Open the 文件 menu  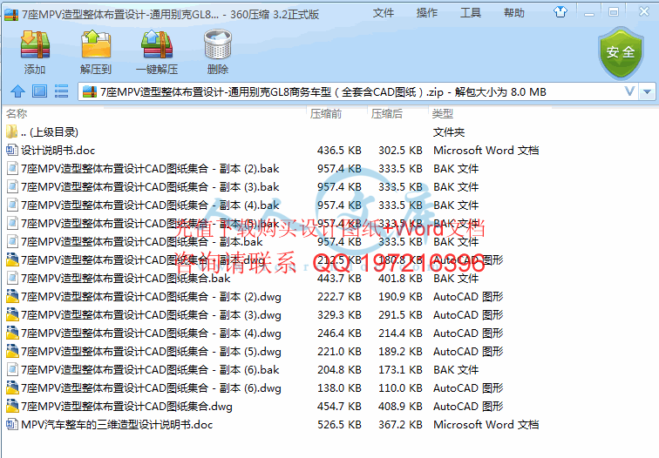(x=384, y=13)
